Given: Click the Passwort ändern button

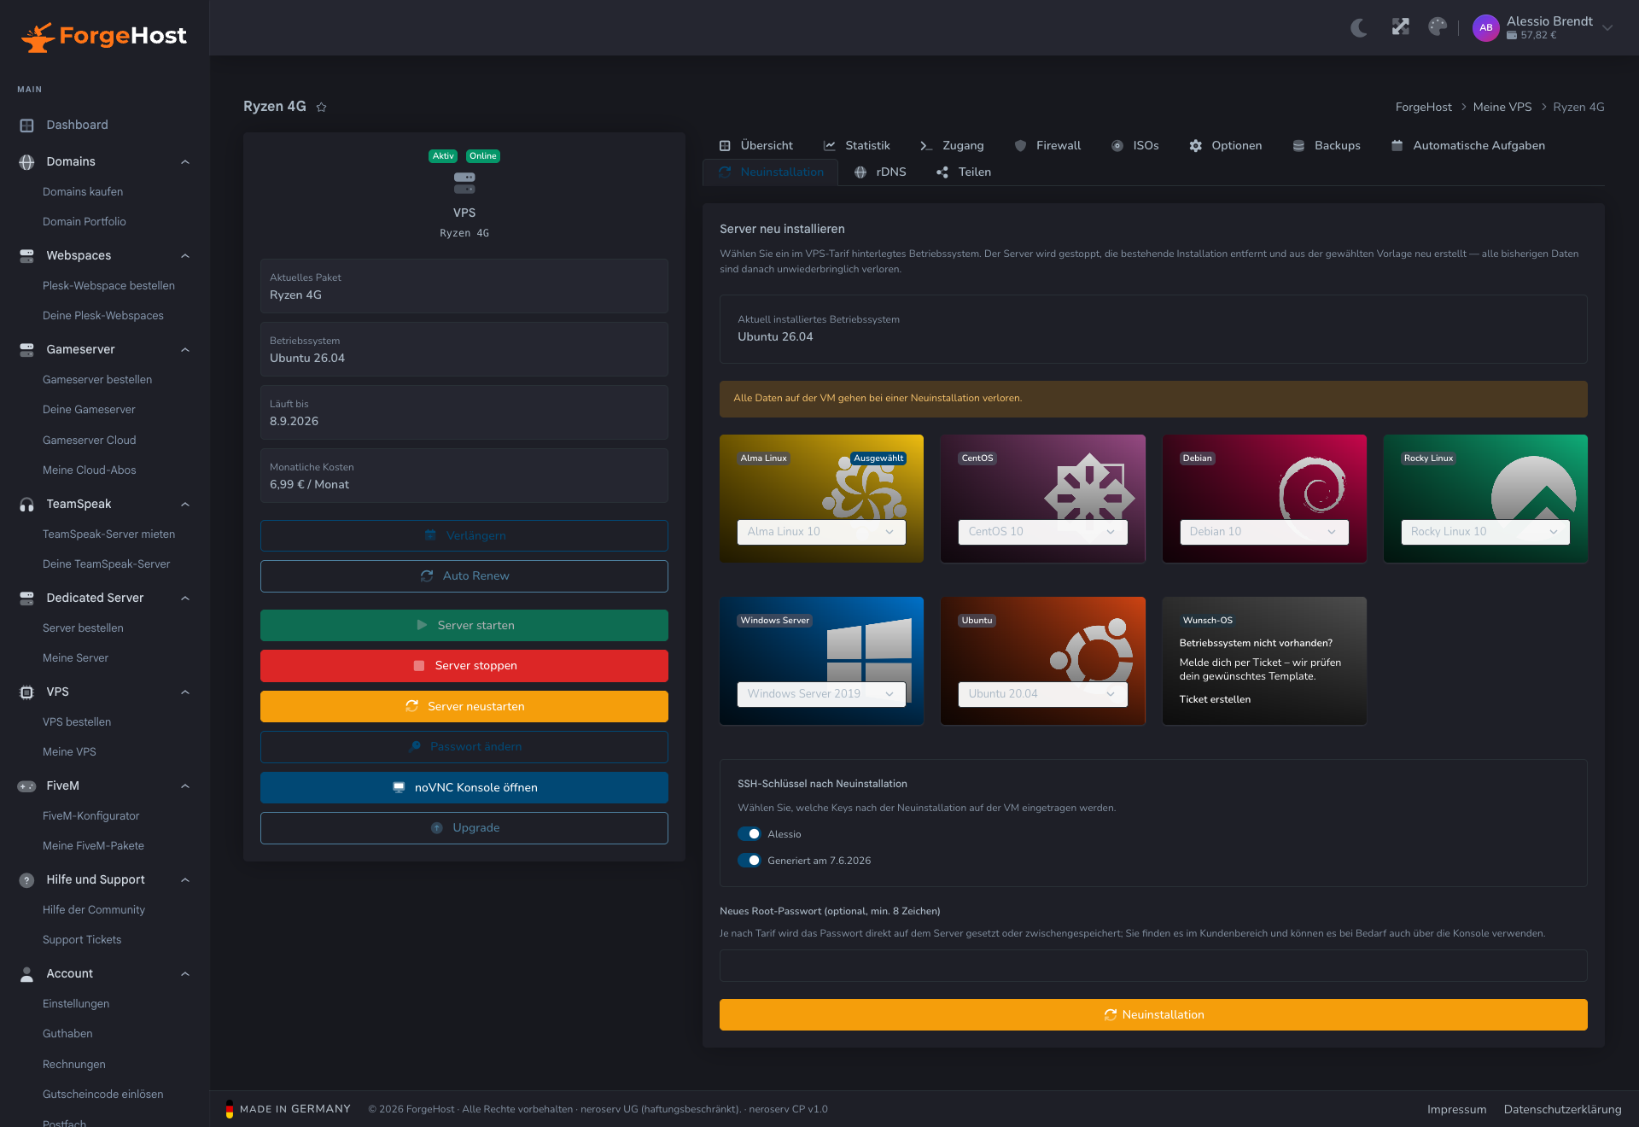Looking at the screenshot, I should pos(464,747).
